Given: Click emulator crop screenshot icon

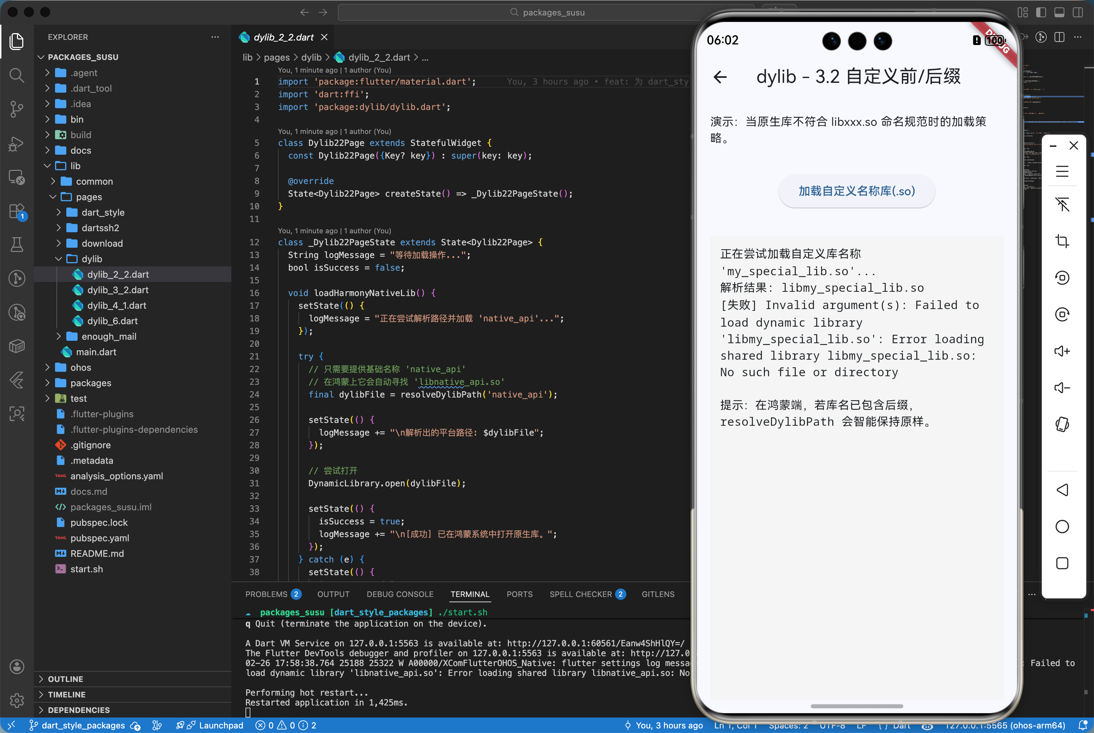Looking at the screenshot, I should click(x=1062, y=241).
